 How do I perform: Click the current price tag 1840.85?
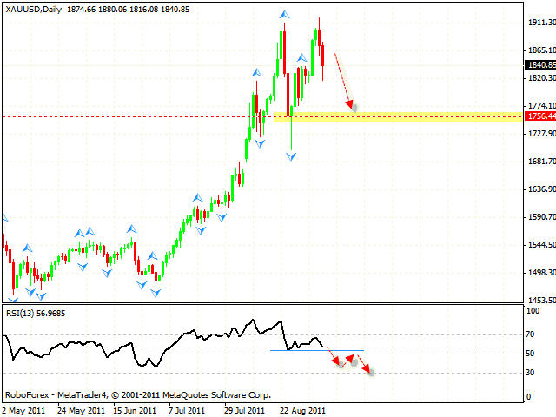coord(539,64)
